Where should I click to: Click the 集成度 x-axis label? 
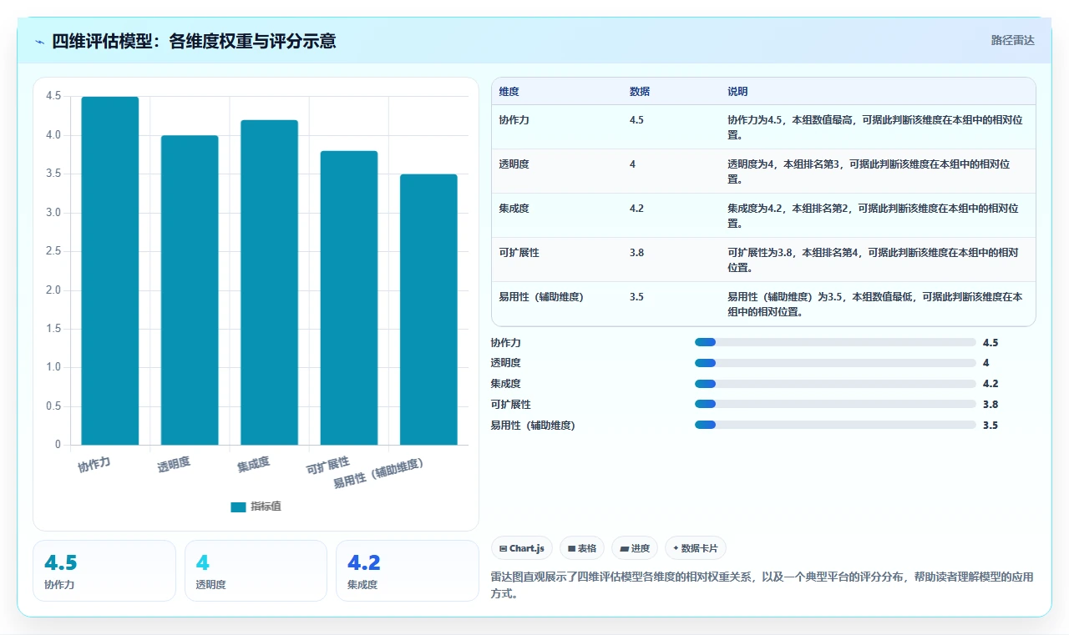[x=253, y=465]
